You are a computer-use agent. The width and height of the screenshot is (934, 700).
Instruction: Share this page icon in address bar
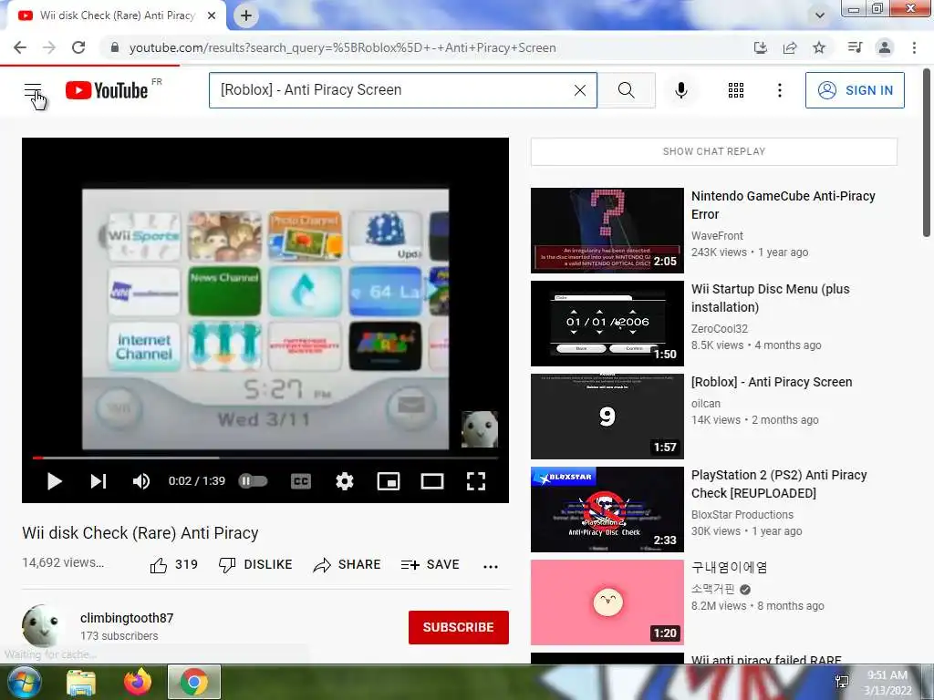pos(790,47)
